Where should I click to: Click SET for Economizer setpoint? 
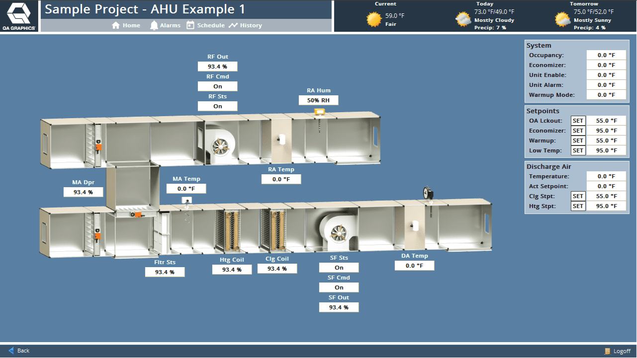(578, 131)
